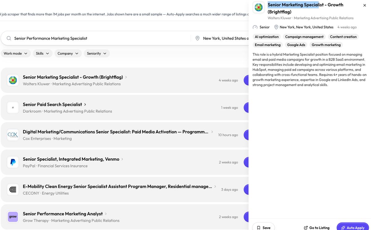The image size is (371, 230).
Task: Click the Senior seniority gauge icon
Action: click(255, 27)
